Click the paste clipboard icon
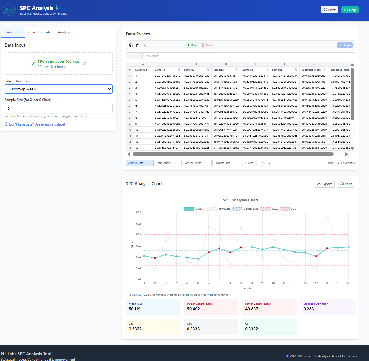The image size is (369, 361). 137,45
